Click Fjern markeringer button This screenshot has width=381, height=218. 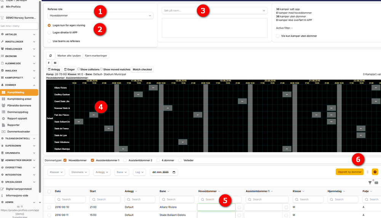(x=96, y=56)
